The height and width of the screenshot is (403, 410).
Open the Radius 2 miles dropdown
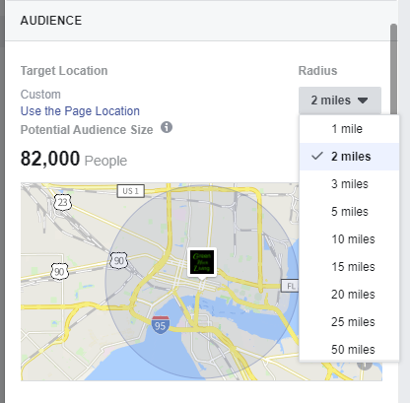click(340, 101)
